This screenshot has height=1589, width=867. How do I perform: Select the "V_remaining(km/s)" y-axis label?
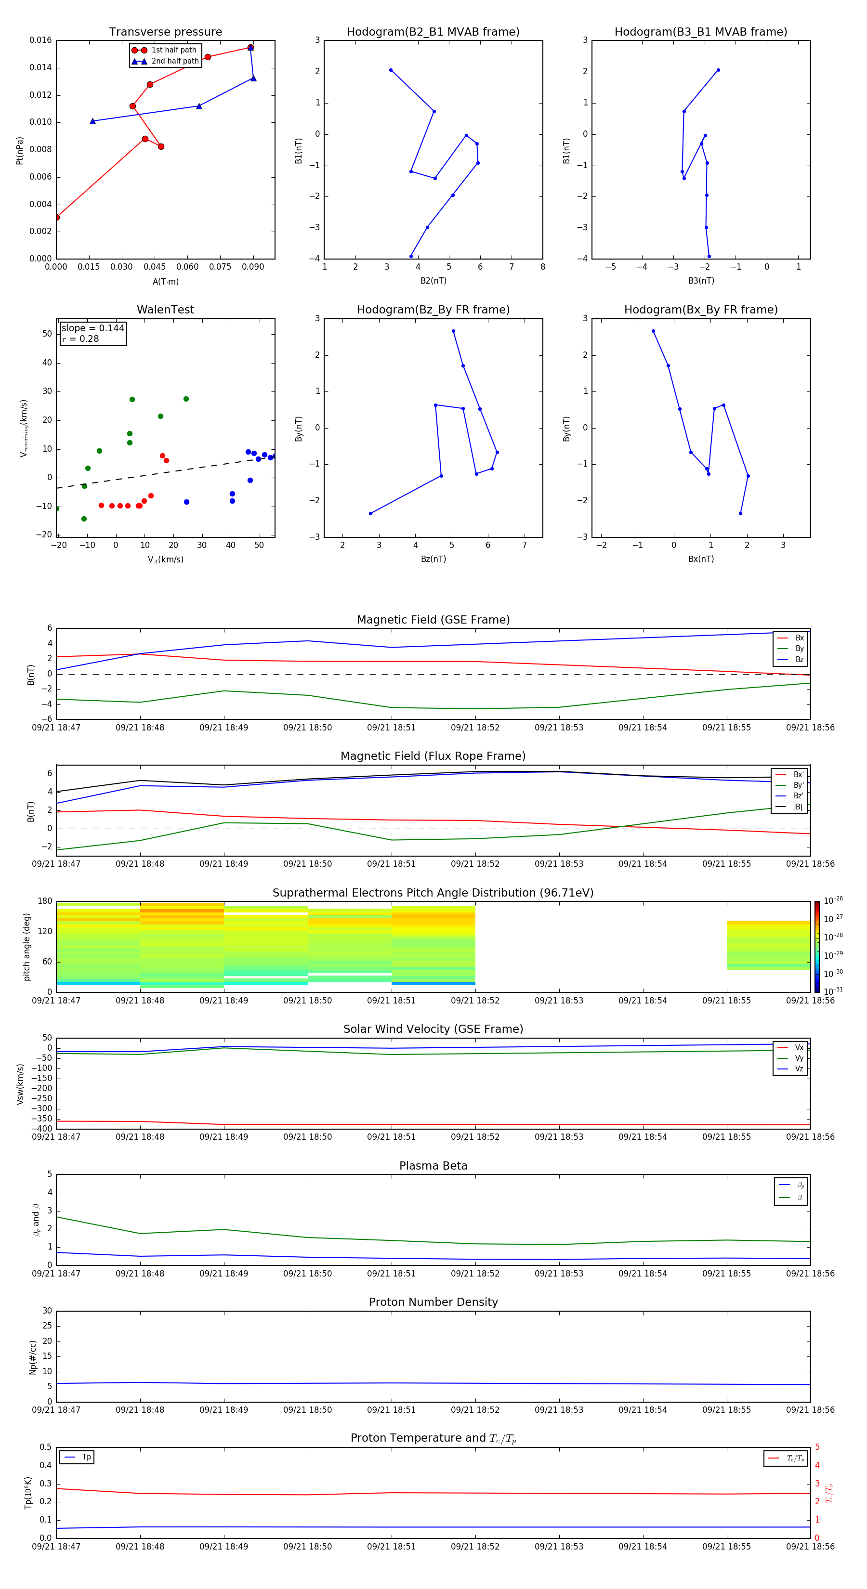(24, 428)
